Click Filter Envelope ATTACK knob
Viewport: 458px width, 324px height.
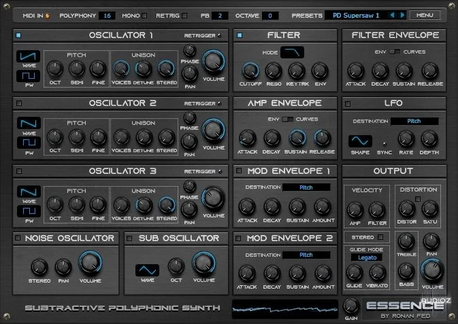355,71
